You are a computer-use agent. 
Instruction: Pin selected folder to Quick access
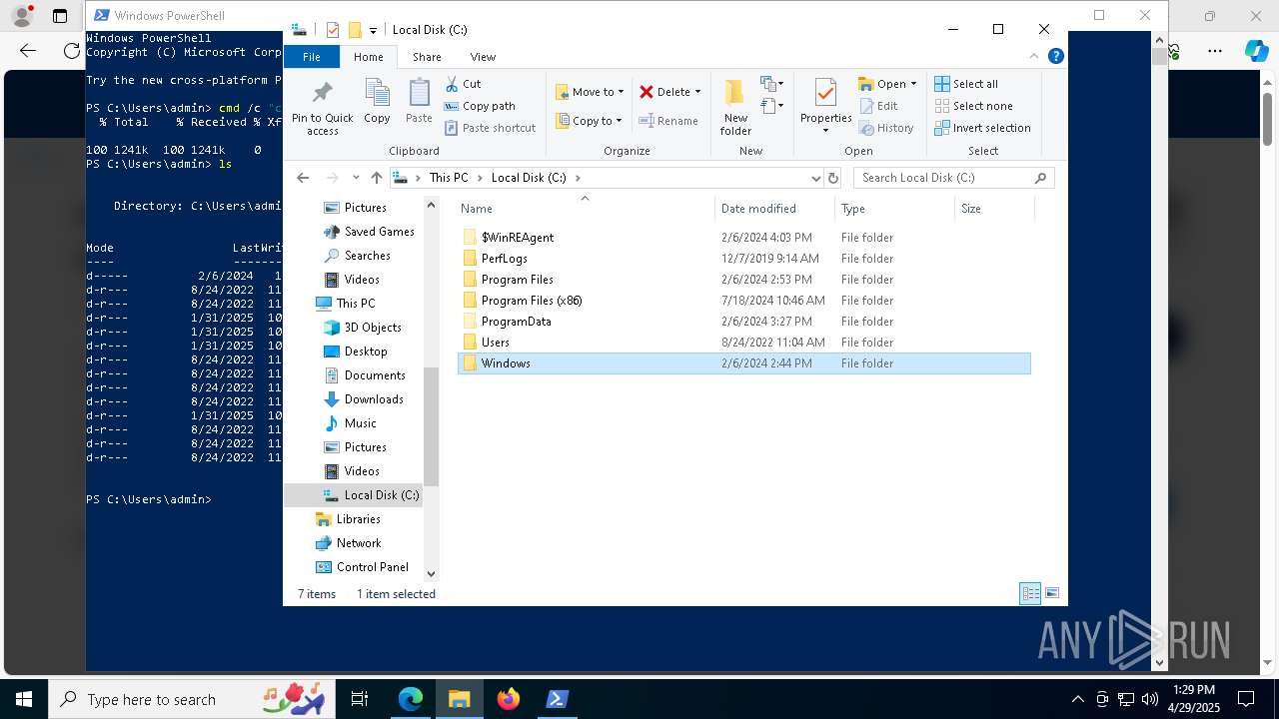(322, 107)
